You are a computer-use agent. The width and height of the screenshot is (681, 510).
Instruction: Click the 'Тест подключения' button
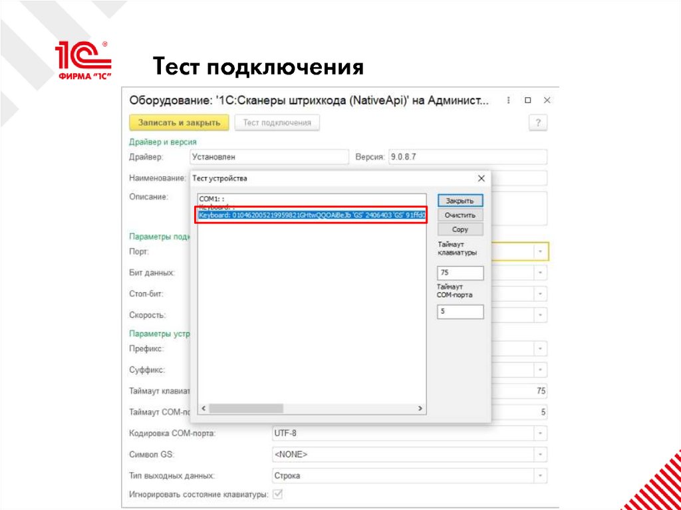(277, 122)
